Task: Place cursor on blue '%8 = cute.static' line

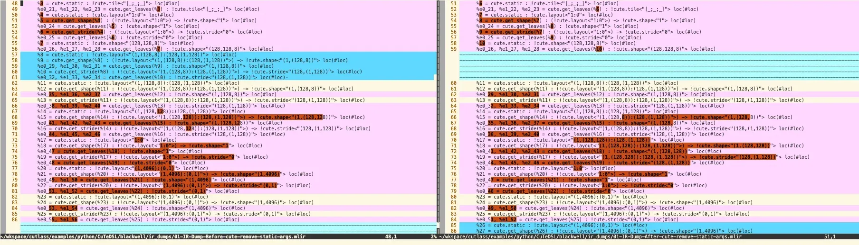Action: (x=62, y=54)
